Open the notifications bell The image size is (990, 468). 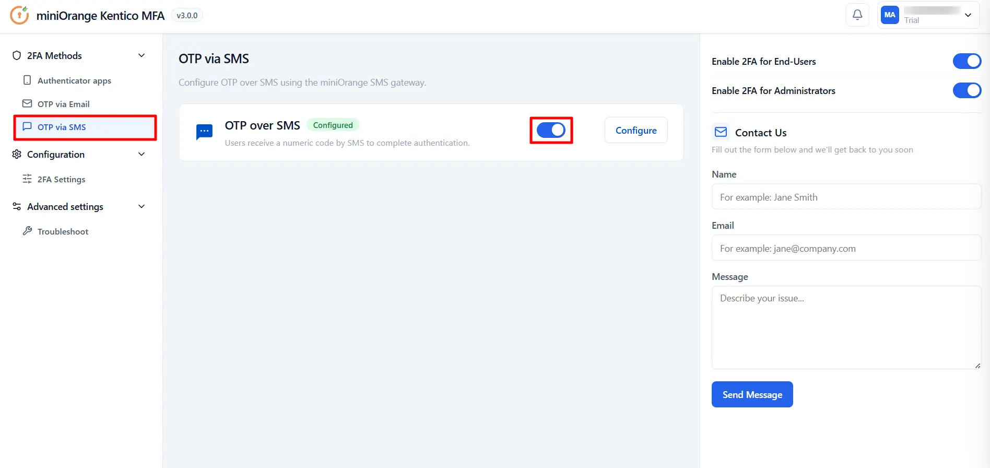click(x=857, y=15)
